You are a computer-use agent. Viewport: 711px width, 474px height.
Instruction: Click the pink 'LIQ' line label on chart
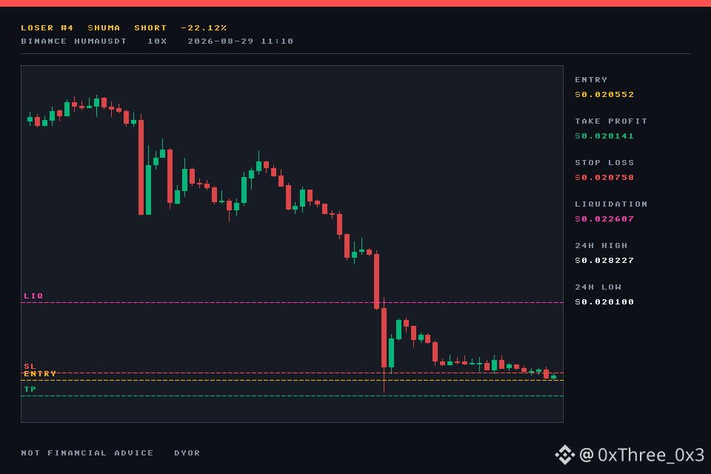pos(33,296)
